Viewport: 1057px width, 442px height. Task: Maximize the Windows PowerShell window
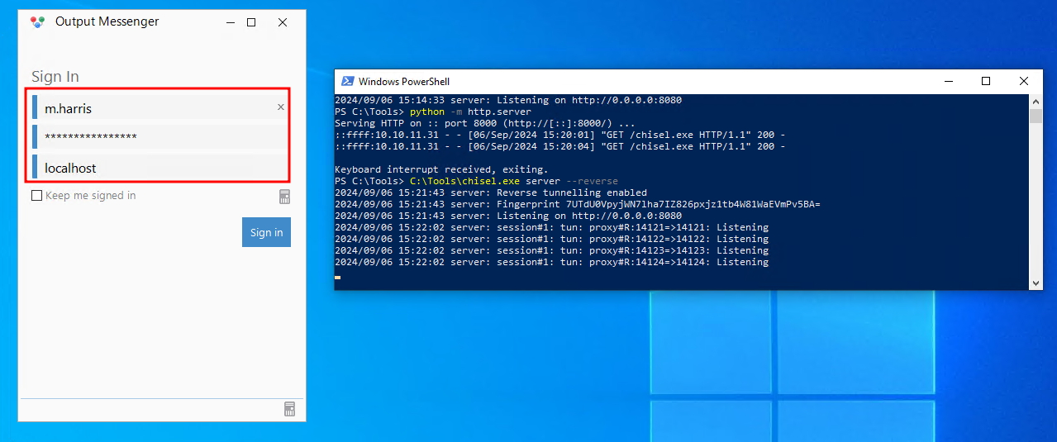tap(985, 81)
